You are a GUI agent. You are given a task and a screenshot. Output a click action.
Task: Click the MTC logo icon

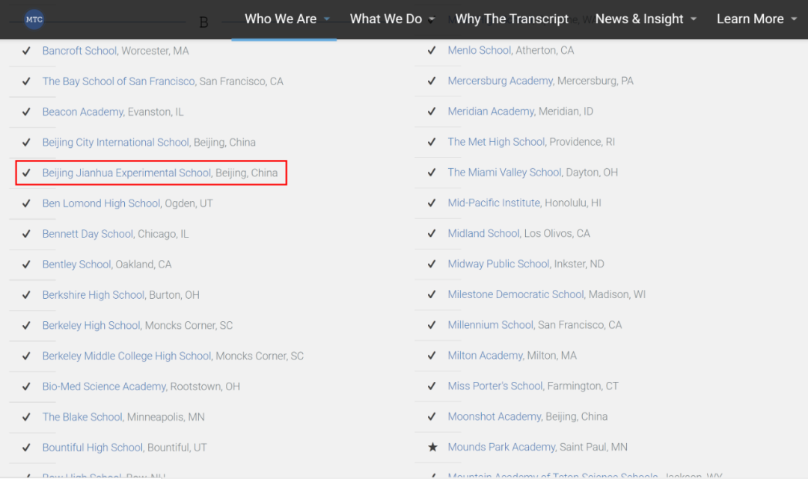coord(34,19)
